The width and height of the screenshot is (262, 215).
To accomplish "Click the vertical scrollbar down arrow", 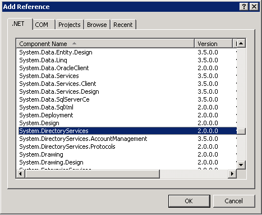I will tap(241, 165).
